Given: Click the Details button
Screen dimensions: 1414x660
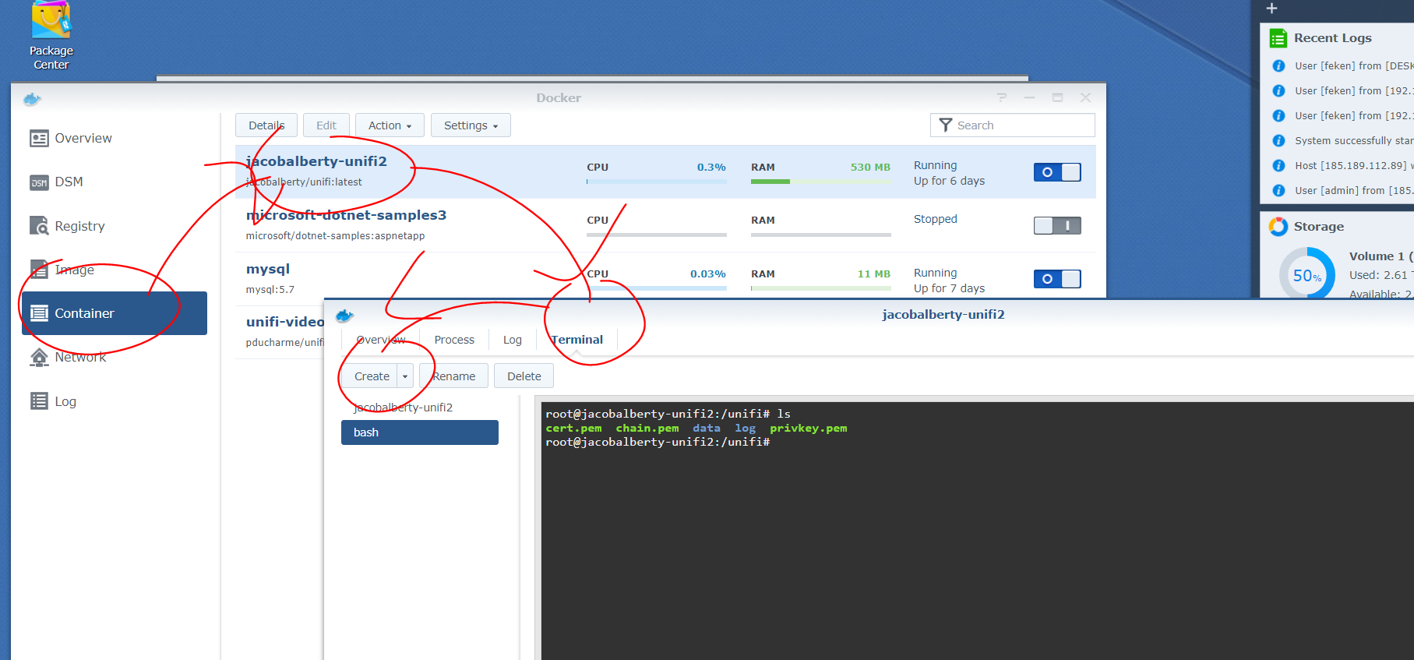Looking at the screenshot, I should [x=266, y=125].
